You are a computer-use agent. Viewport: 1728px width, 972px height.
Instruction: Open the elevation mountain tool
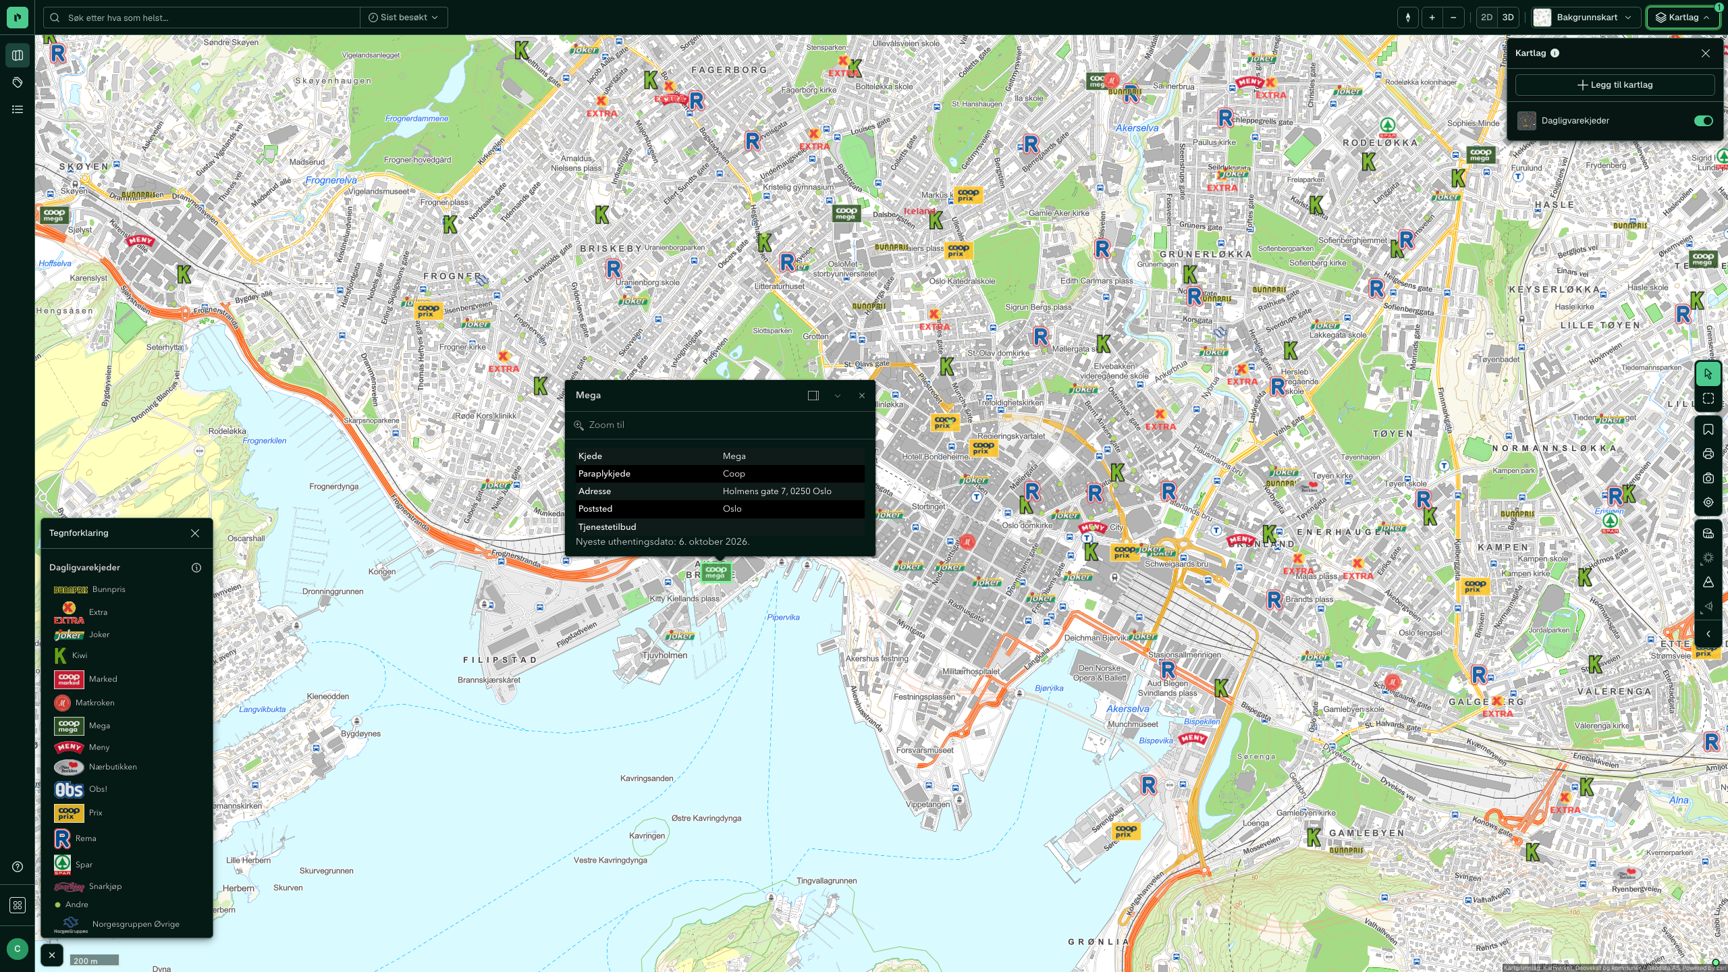pyautogui.click(x=1708, y=582)
